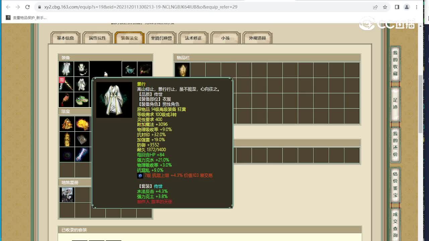
Task: Click the 景行 item name in tooltip
Action: click(141, 84)
